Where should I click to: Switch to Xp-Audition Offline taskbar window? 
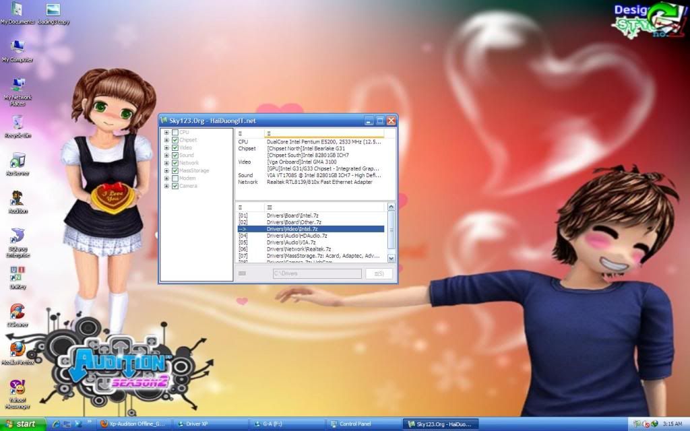pyautogui.click(x=133, y=424)
